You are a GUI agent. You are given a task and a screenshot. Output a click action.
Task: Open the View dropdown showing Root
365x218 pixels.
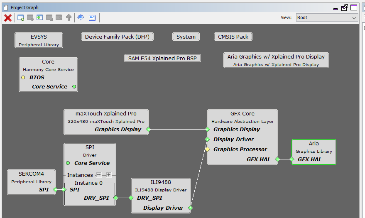[327, 17]
